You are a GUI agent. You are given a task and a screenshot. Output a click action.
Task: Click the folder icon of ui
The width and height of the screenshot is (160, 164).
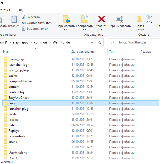6,147
